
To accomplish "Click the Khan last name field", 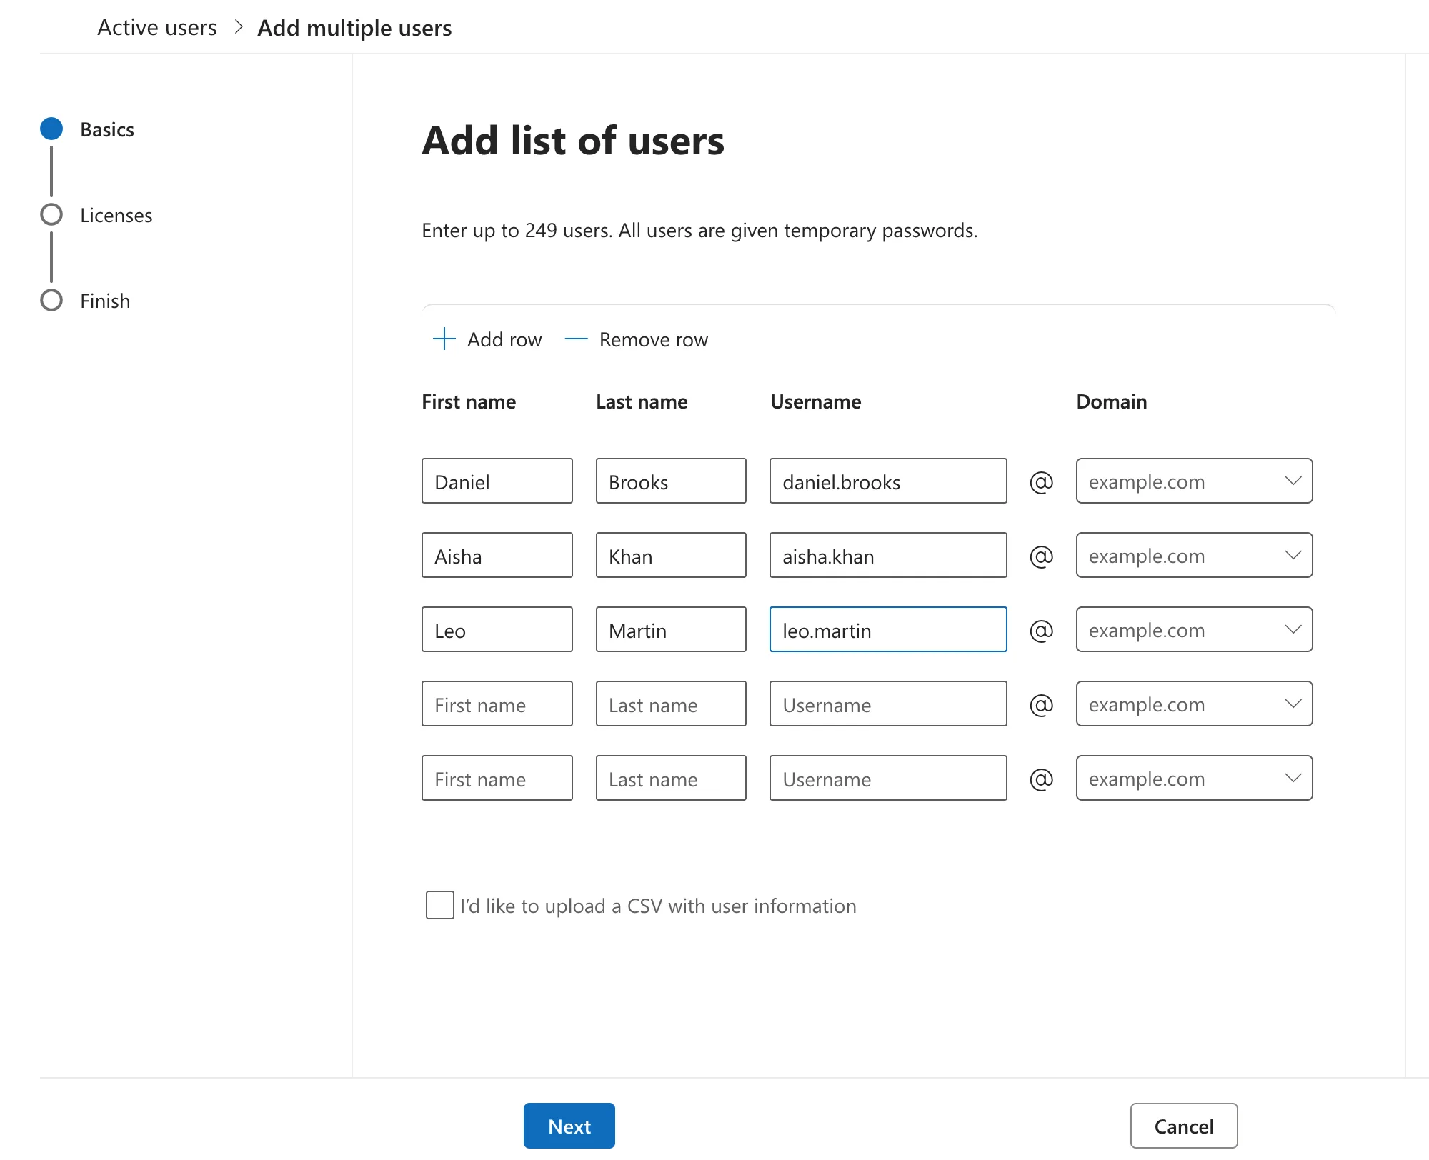I will tap(671, 556).
